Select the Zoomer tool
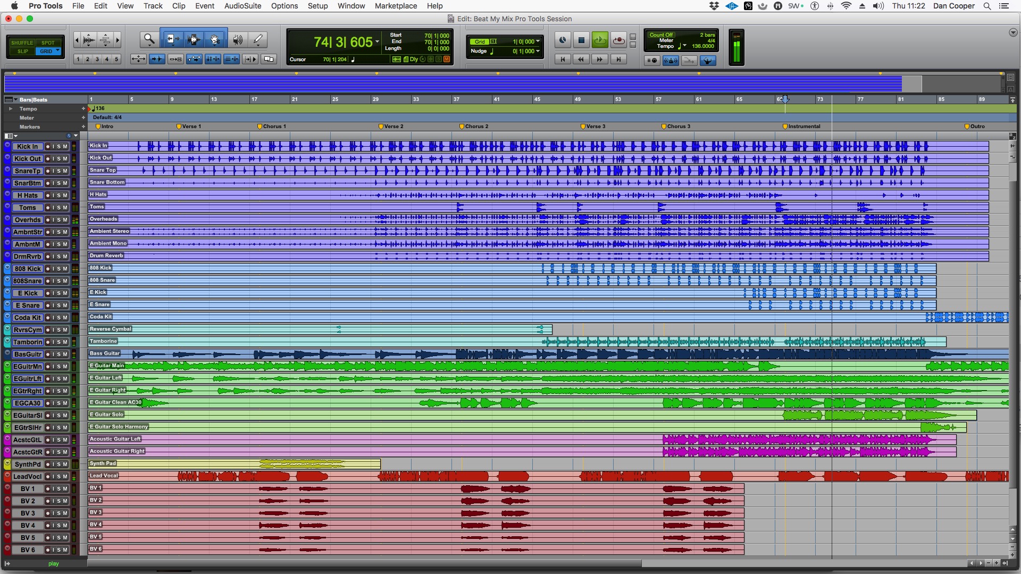 [x=149, y=39]
